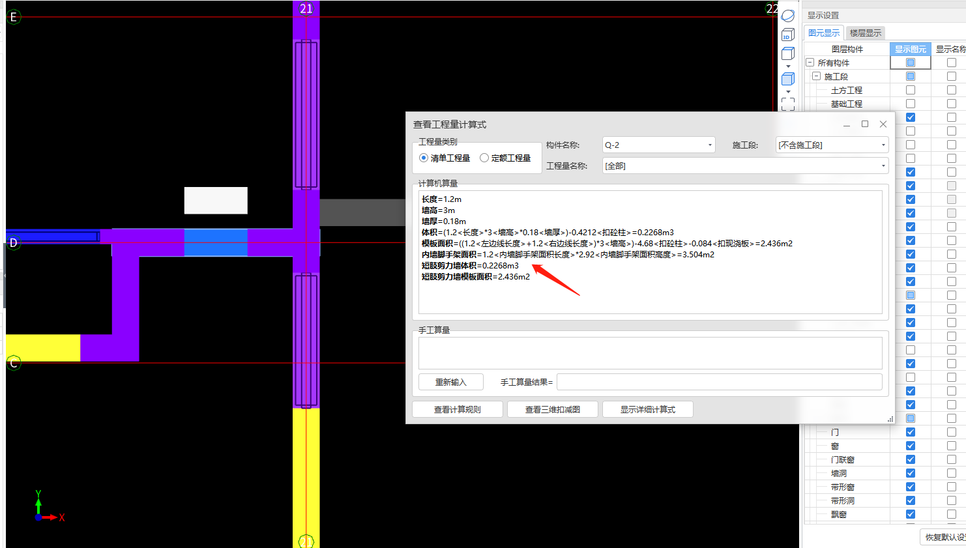Collapse the 所有构件 tree node

coord(810,63)
